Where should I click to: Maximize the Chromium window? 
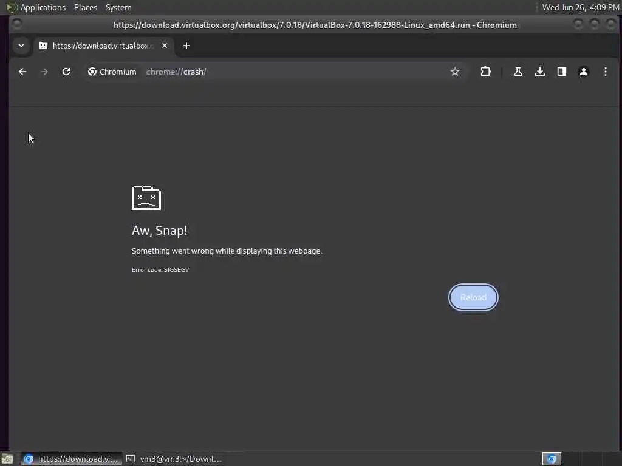click(595, 24)
